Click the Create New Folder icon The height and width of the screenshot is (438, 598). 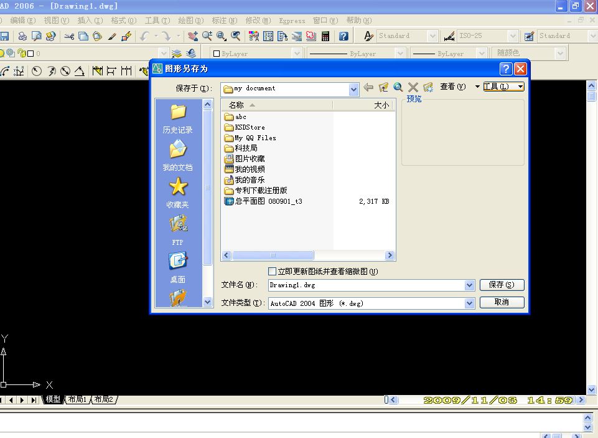click(428, 87)
